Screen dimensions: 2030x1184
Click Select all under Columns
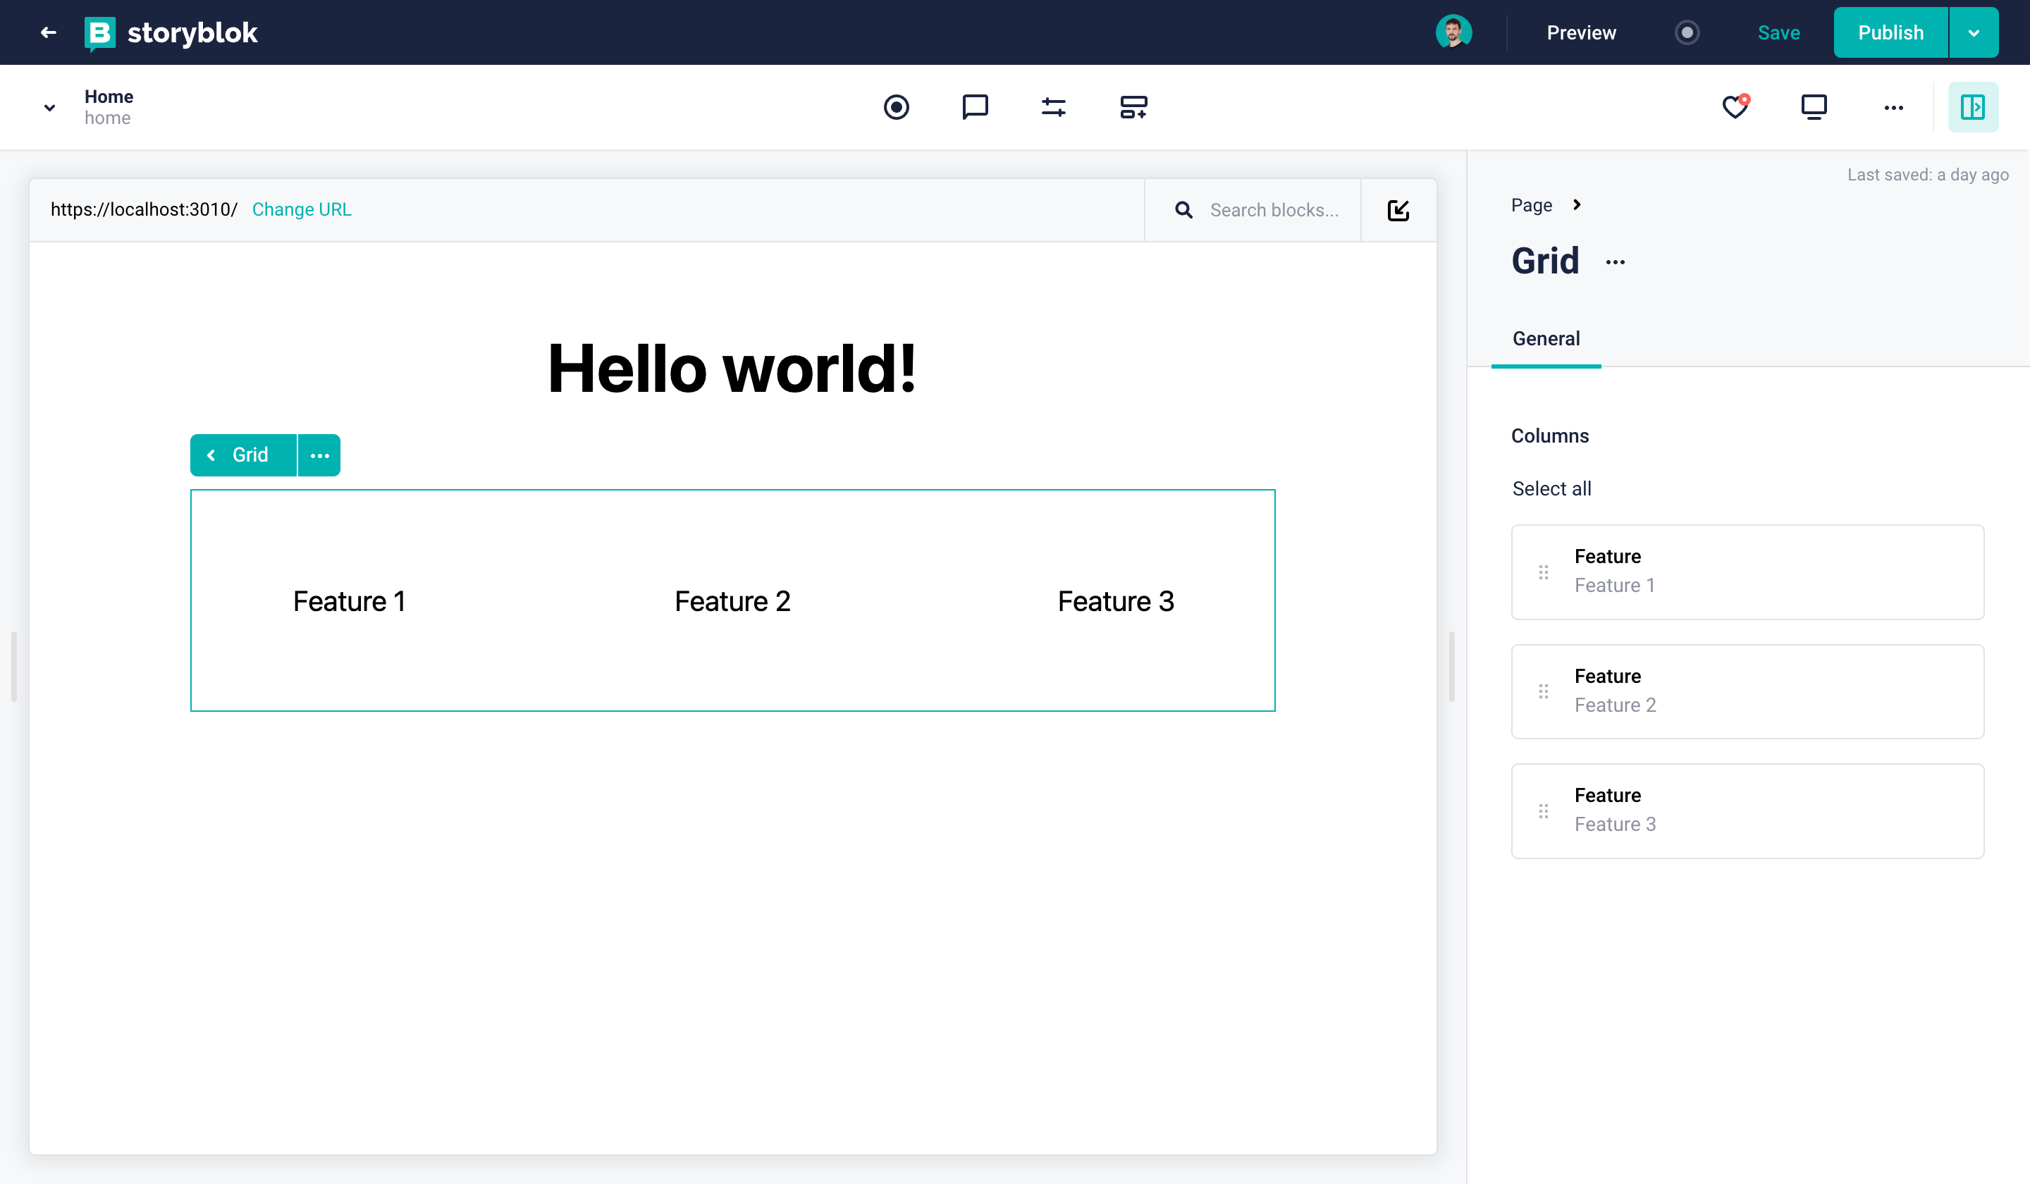(x=1551, y=488)
